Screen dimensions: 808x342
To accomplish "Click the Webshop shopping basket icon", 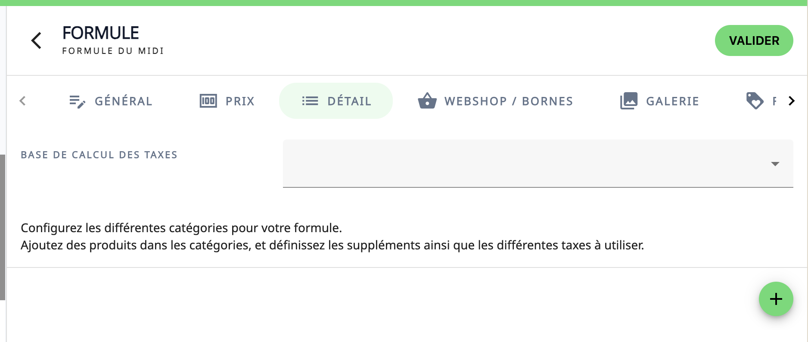I will 427,101.
